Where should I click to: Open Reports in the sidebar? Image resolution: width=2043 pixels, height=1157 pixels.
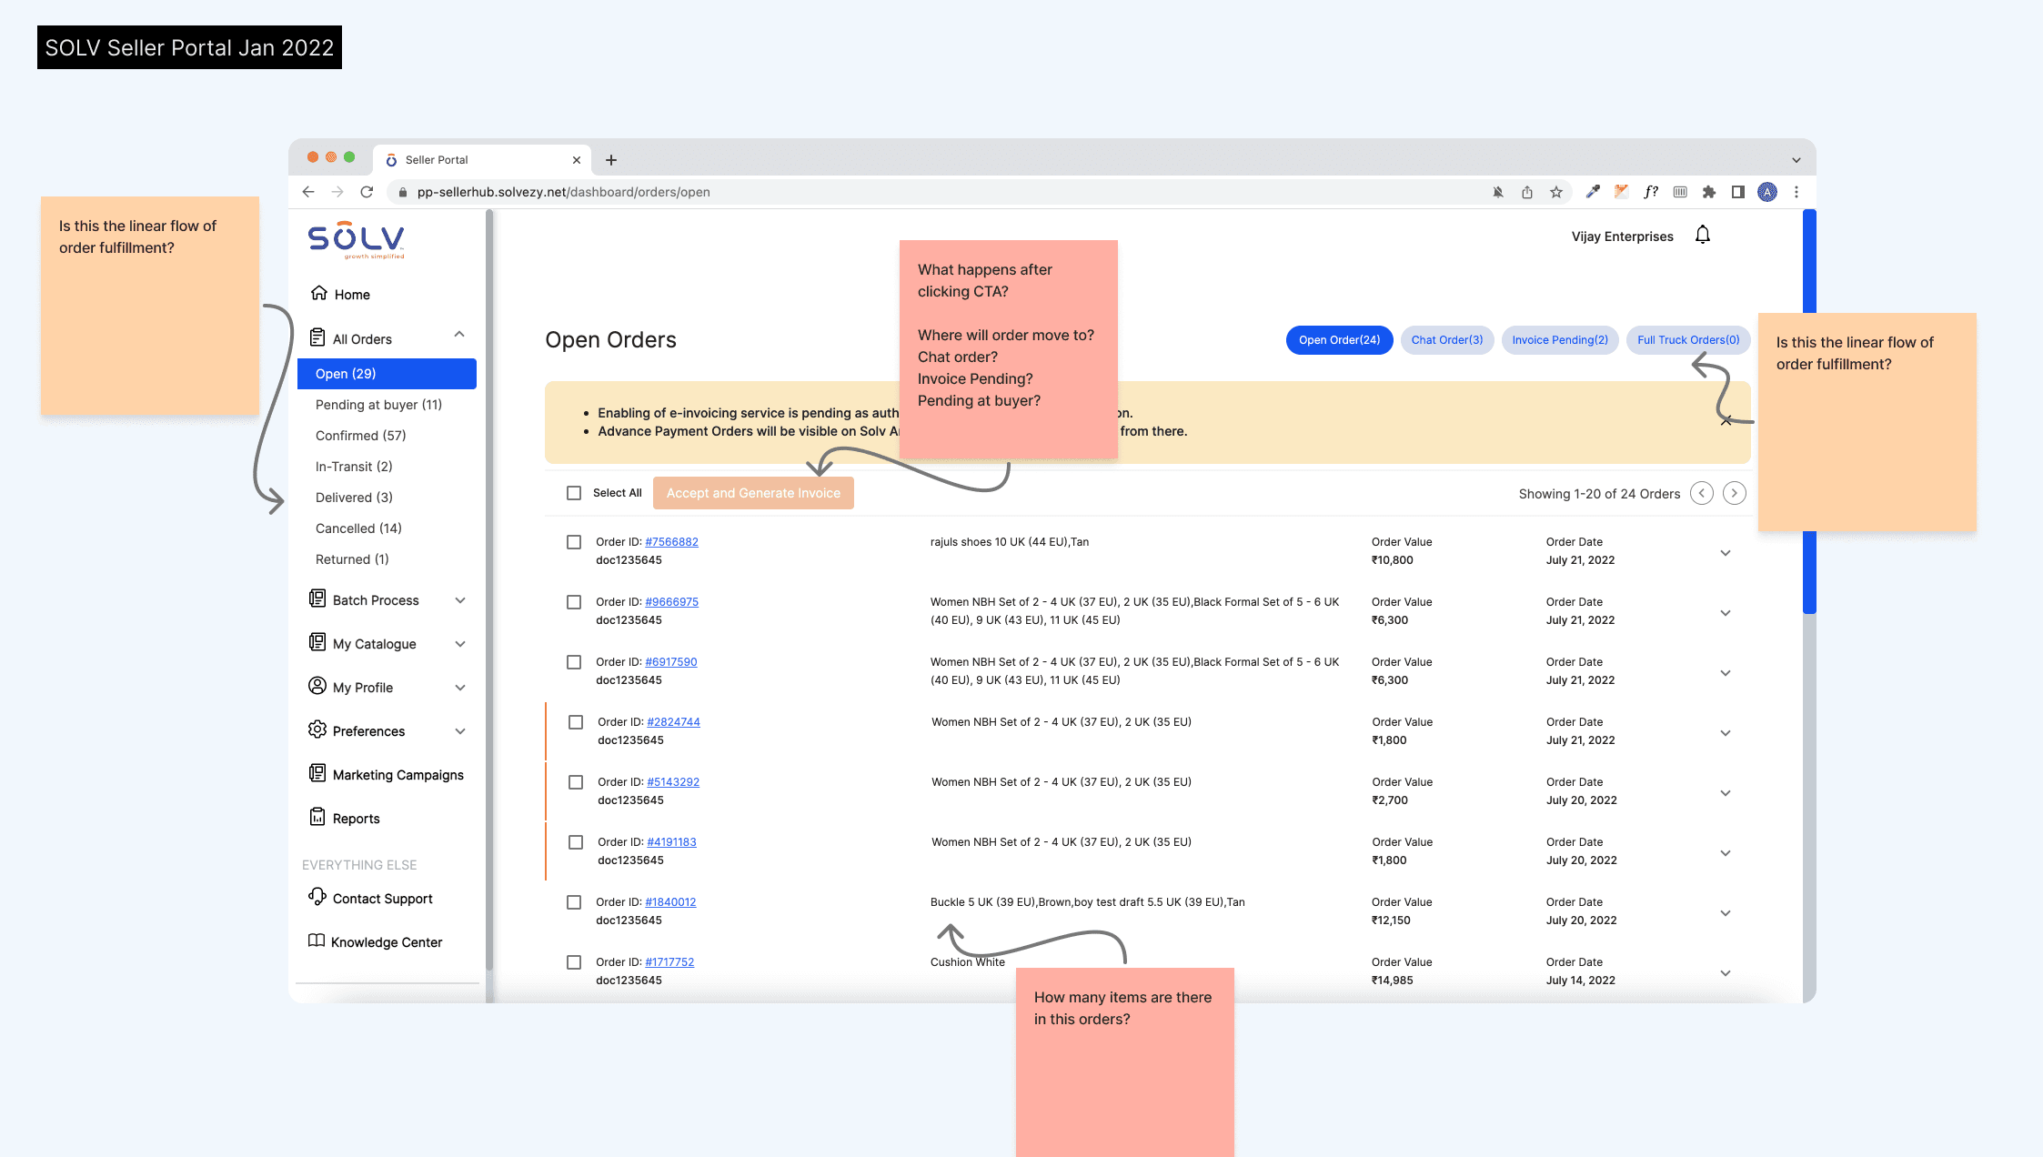click(x=345, y=818)
